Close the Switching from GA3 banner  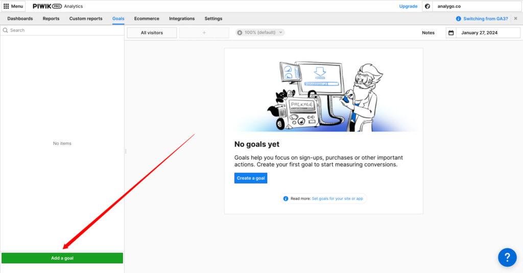pyautogui.click(x=515, y=18)
